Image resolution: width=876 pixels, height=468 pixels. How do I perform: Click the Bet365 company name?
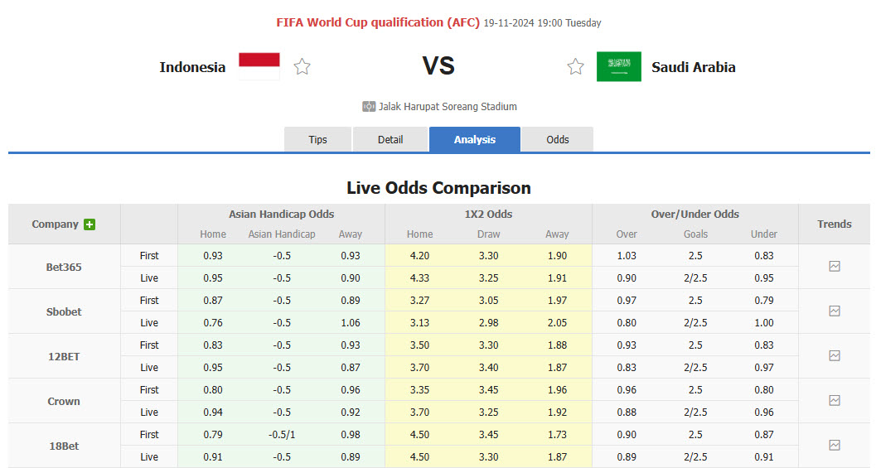64,267
